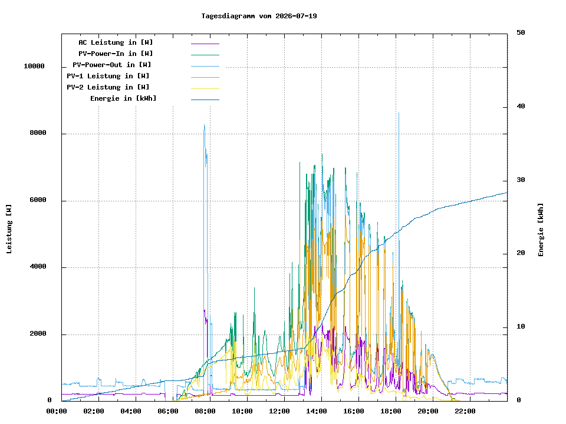Click the purple AC Leistung legend line
Screen dimensions: 566x424
tap(205, 44)
